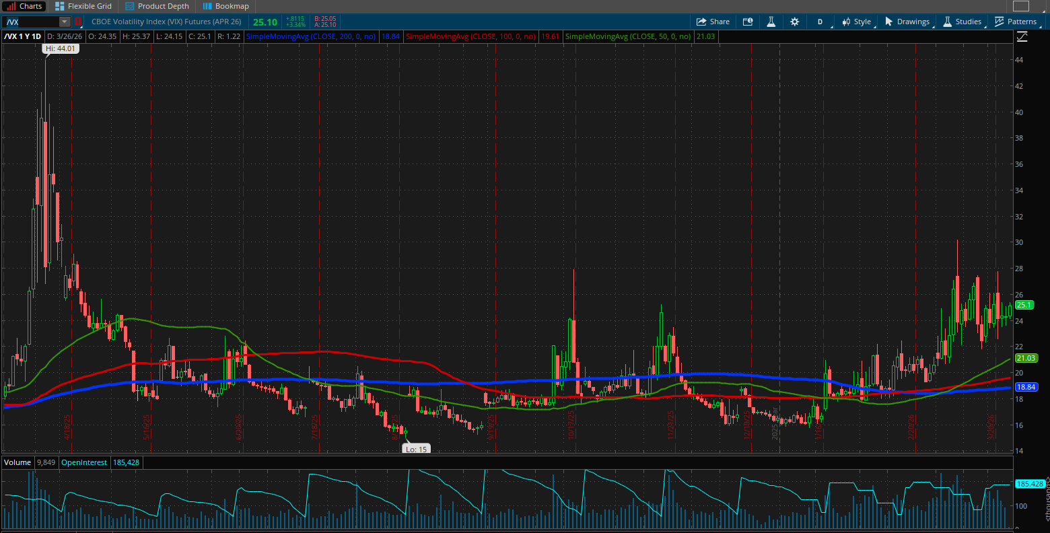Click the Studies beaker icon
This screenshot has width=1050, height=533.
point(948,22)
